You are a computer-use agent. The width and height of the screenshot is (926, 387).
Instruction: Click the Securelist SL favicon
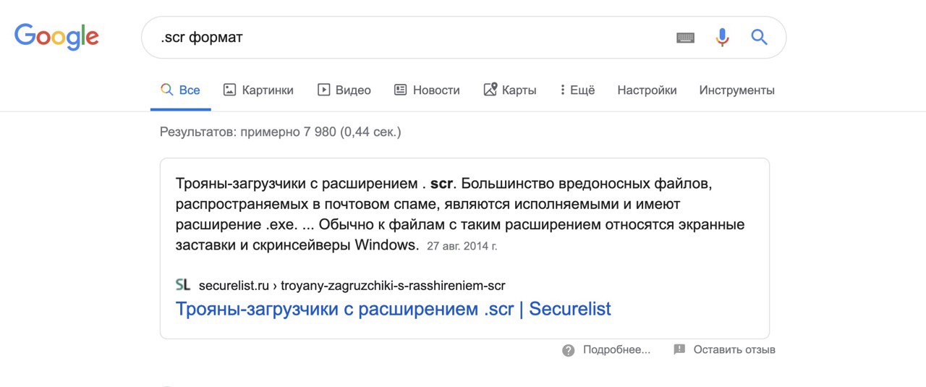click(183, 285)
